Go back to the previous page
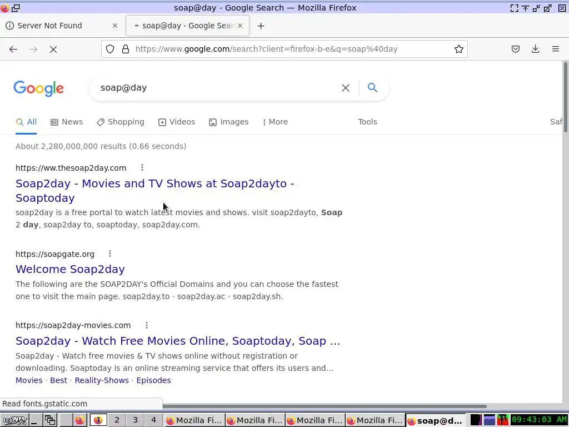The image size is (569, 427). (x=13, y=49)
